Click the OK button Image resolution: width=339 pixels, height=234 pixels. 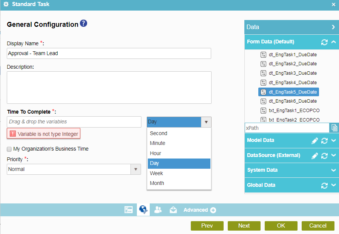(x=281, y=226)
